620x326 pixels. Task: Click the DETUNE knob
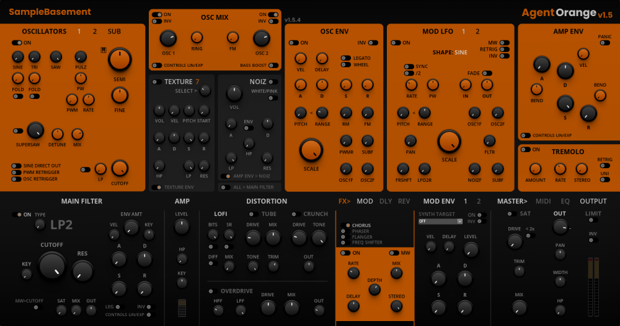(57, 134)
